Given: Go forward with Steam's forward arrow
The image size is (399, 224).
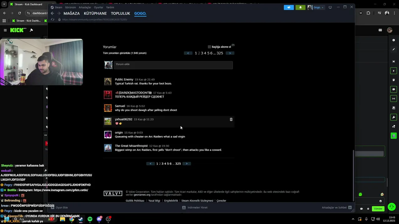Looking at the screenshot, I should (59, 13).
